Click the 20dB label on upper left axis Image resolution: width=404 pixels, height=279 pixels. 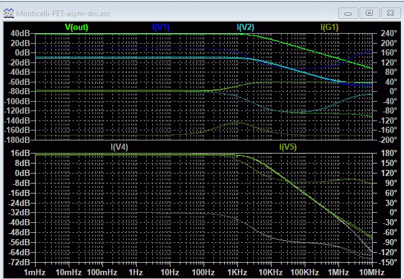[x=20, y=43]
